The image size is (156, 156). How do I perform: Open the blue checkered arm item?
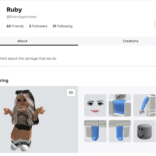tap(144, 105)
